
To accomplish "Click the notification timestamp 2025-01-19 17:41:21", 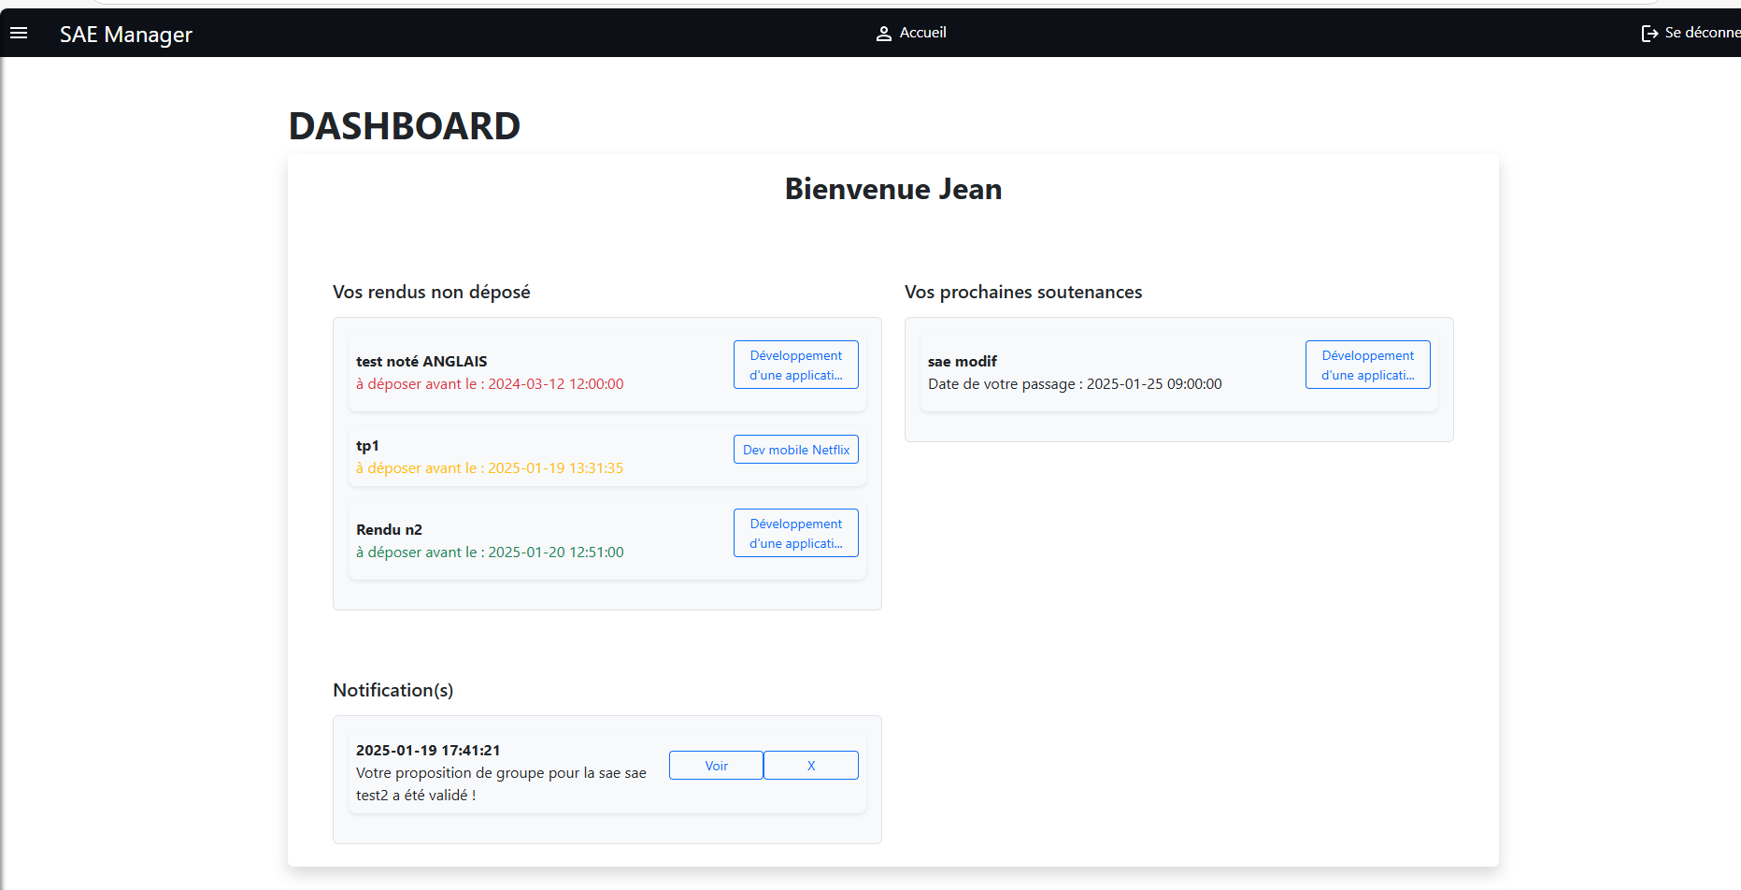I will click(x=428, y=750).
